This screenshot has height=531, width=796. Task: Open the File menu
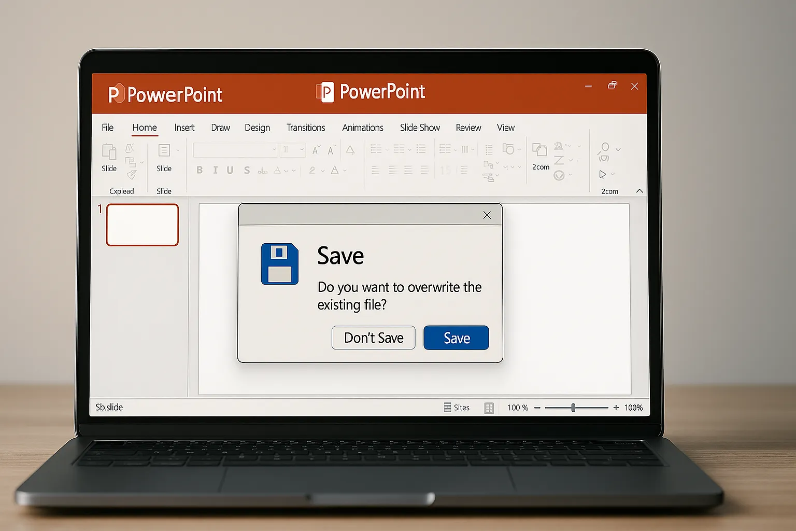click(108, 128)
